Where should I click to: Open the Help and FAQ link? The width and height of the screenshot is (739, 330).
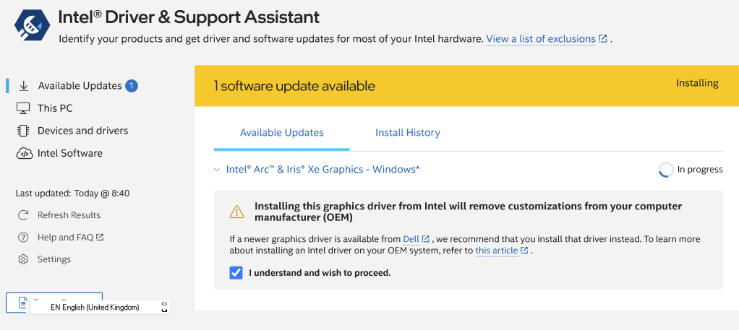click(66, 238)
